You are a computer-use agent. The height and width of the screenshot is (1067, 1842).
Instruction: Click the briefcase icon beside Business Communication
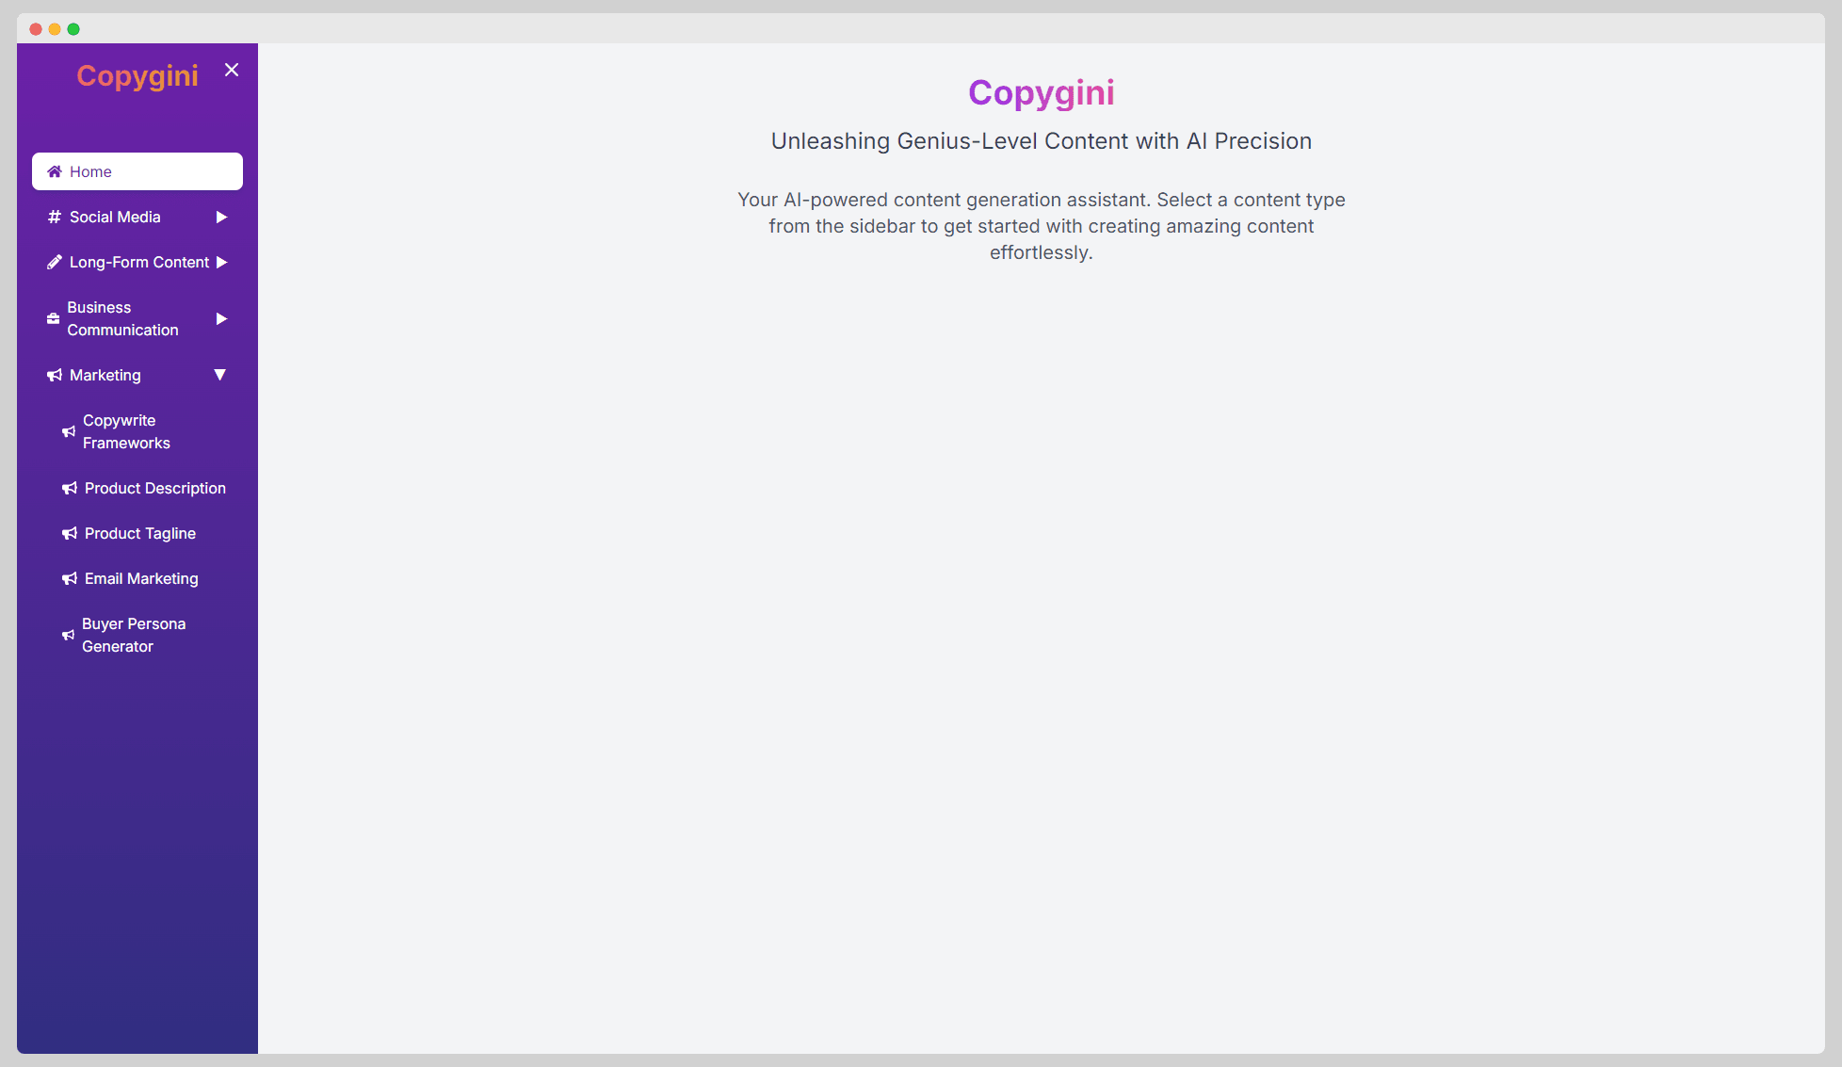click(x=54, y=318)
